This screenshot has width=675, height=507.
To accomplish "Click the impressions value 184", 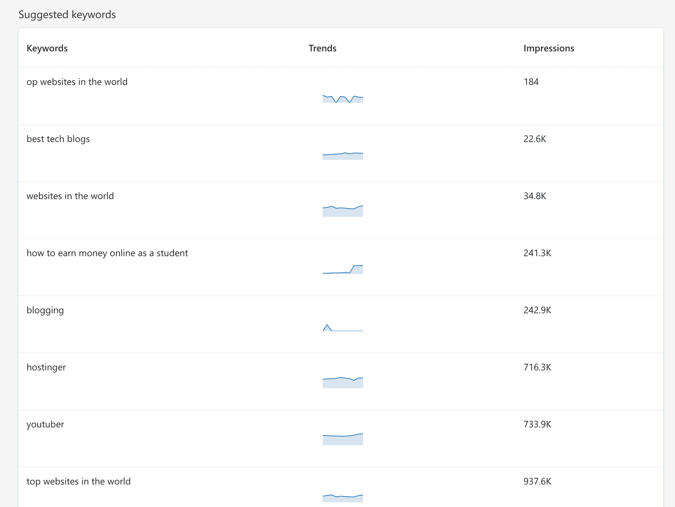I will click(531, 82).
